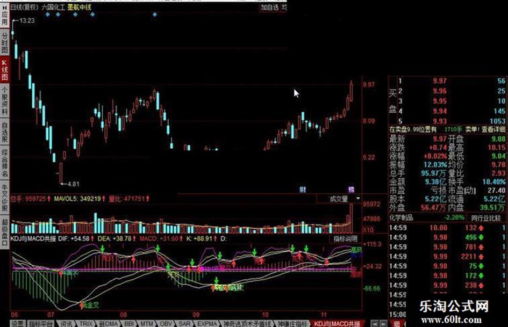Click the X10 volume scale label

[368, 230]
